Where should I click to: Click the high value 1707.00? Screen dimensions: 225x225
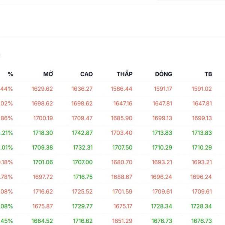coord(83,162)
